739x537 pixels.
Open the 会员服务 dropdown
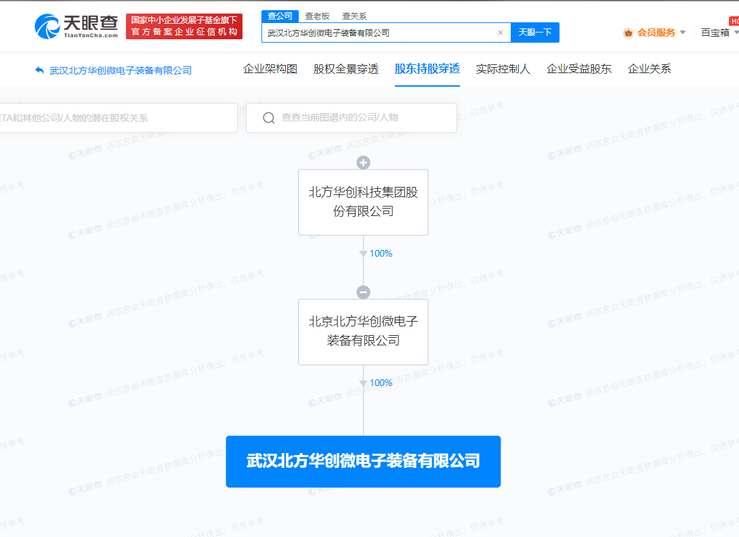[x=655, y=33]
